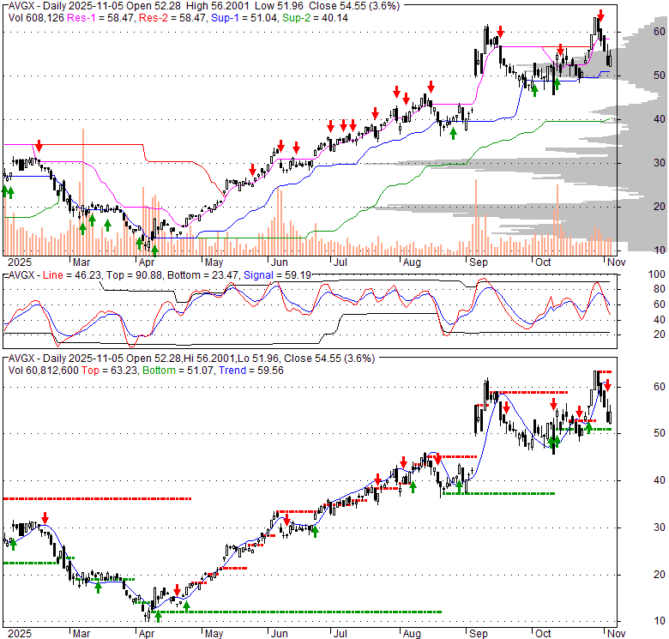Select the red arrow above mid-August high

[431, 87]
